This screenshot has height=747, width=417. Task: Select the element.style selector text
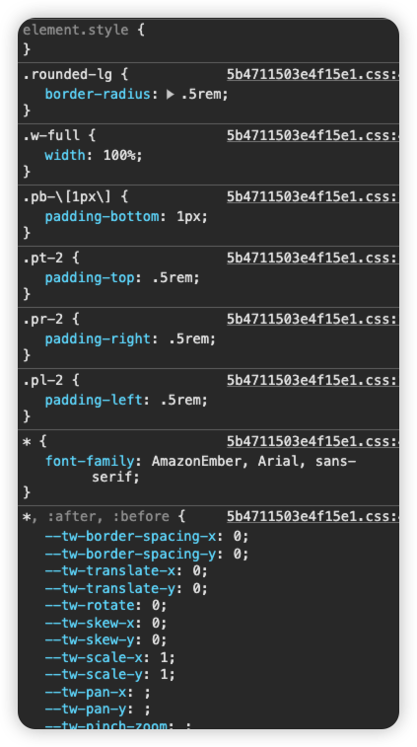point(76,30)
